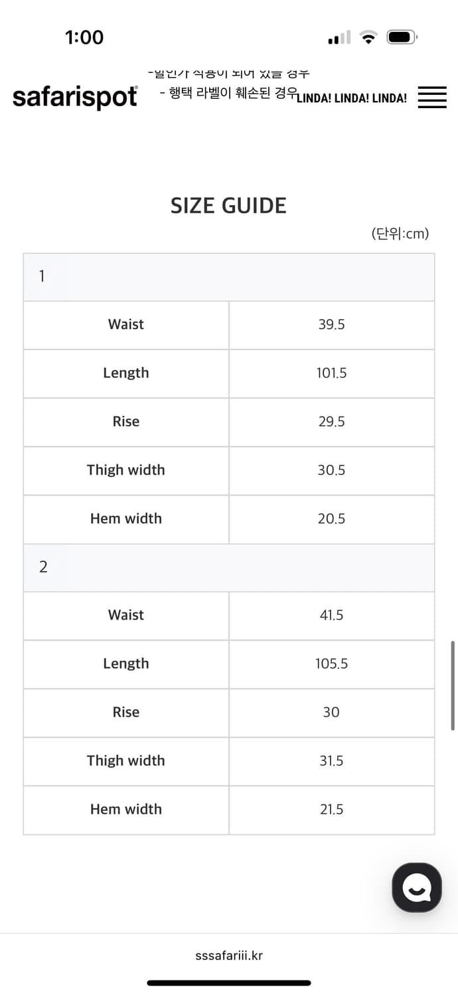The width and height of the screenshot is (458, 995).
Task: Tap the (단위:cm) unit label
Action: pos(400,233)
